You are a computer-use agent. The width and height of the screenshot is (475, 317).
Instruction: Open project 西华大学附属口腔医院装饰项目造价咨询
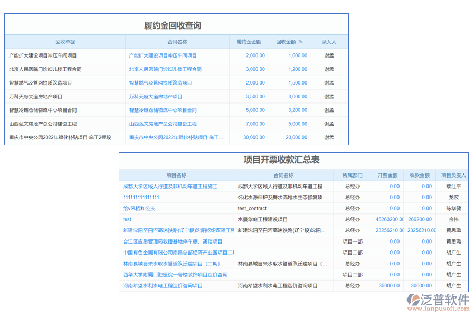click(x=175, y=274)
